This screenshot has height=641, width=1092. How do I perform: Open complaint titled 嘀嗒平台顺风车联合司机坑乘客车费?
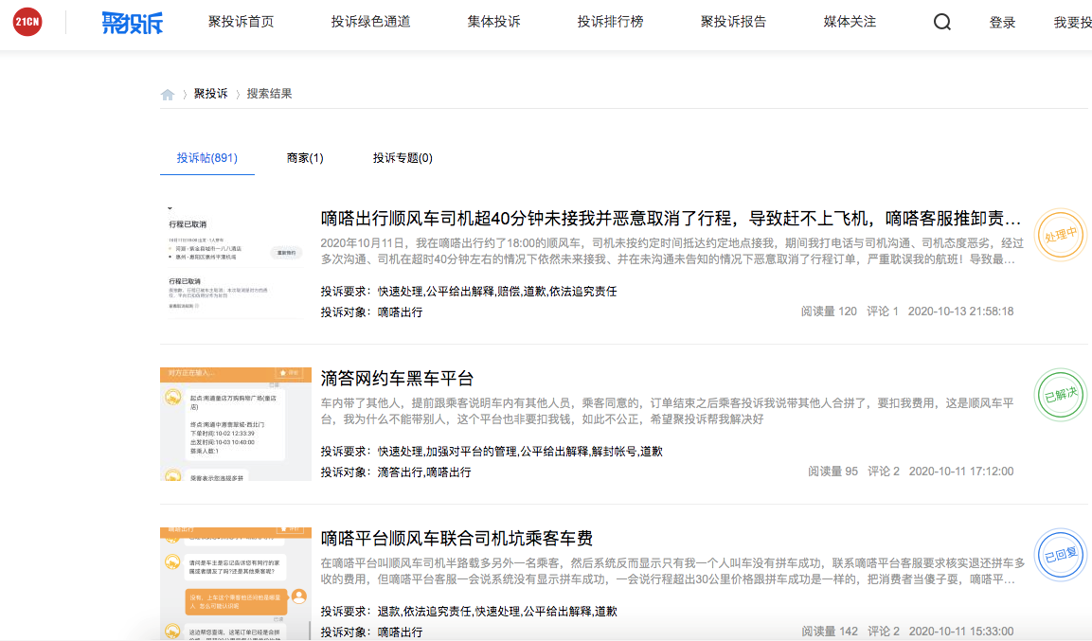[x=456, y=538]
